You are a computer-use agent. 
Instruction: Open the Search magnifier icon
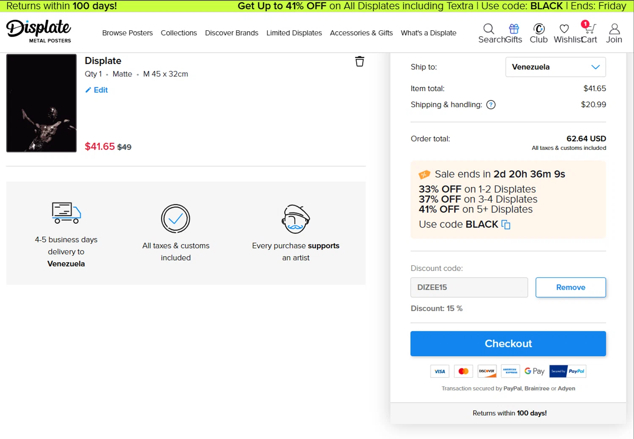tap(489, 29)
